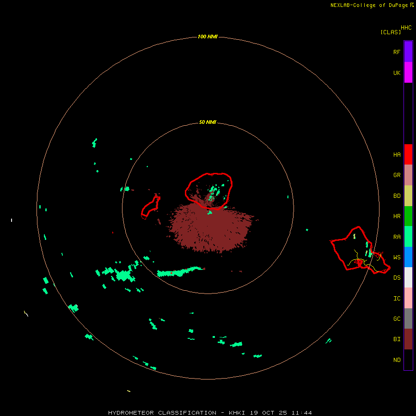Click the 100 NMI range ring label

[x=208, y=37]
